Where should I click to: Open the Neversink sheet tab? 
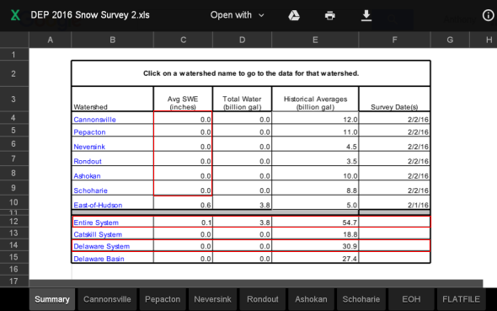(212, 299)
